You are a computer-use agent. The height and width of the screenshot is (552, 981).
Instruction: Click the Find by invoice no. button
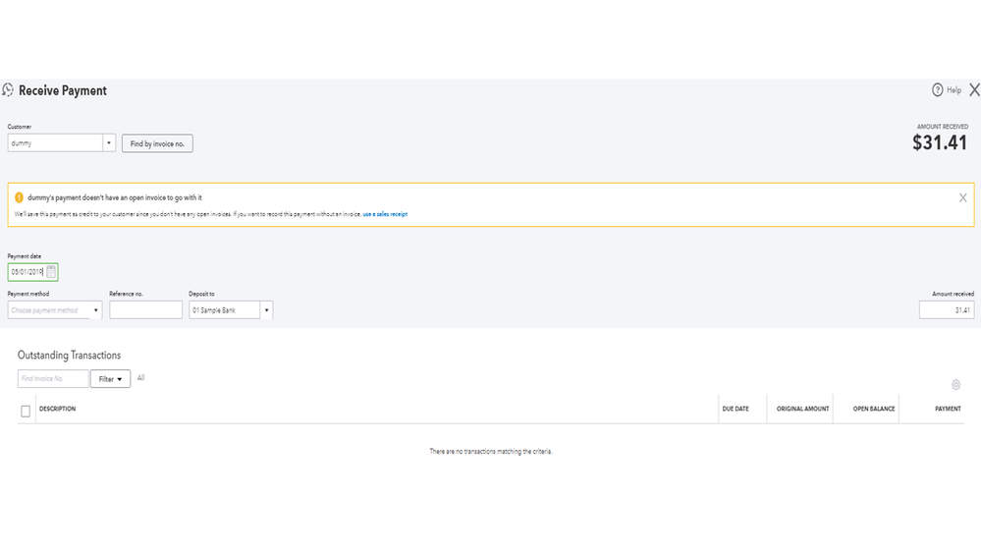point(157,143)
